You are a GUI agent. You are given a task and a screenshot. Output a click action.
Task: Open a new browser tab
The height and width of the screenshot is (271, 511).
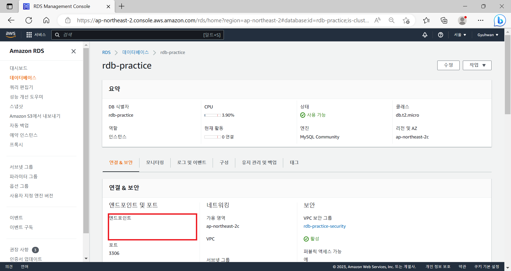122,6
